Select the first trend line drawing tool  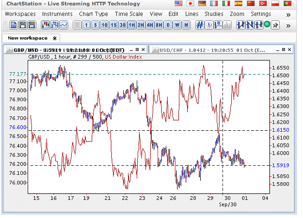(241, 25)
